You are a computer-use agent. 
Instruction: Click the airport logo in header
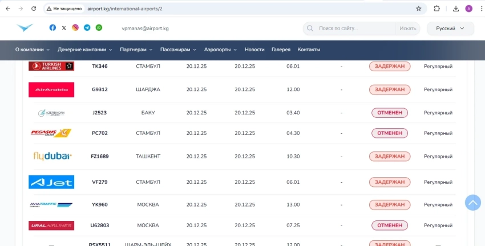point(25,28)
